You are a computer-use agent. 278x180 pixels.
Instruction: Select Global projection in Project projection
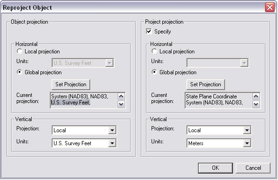point(154,72)
